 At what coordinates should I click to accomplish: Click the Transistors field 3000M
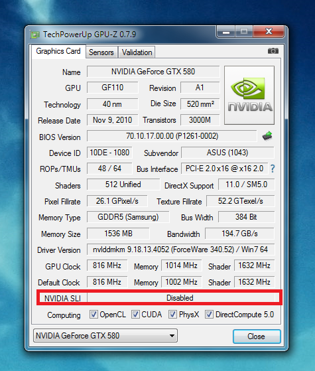coord(200,120)
